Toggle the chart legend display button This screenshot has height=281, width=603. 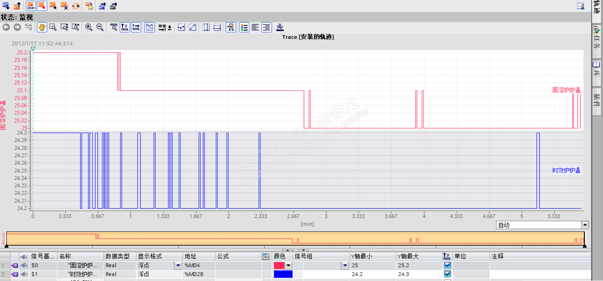[230, 27]
